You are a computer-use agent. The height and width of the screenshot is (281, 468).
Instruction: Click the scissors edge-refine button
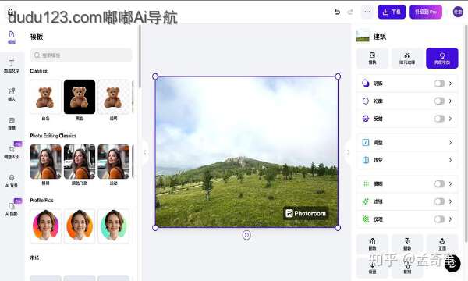click(407, 58)
